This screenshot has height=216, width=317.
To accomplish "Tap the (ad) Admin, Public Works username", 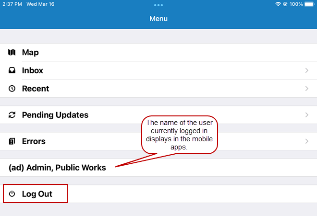I will tap(57, 168).
